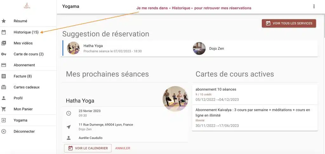The width and height of the screenshot is (325, 154).
Task: Click the key icon beside Carte de cours
Action: [4, 54]
